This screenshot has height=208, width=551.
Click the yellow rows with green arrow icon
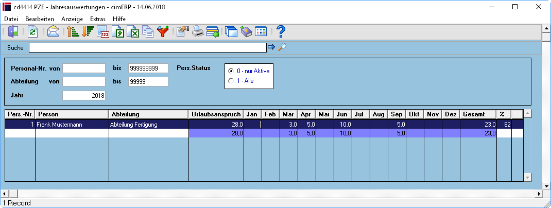click(x=213, y=31)
